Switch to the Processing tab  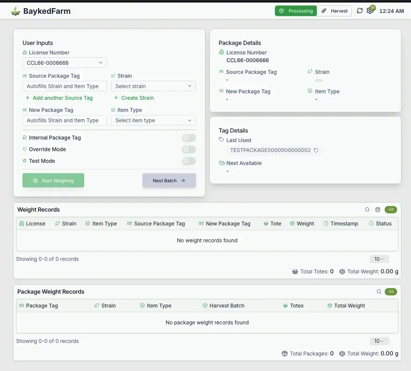point(296,11)
